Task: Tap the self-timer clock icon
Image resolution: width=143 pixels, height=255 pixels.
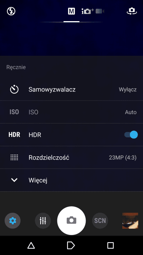Action: 14,89
